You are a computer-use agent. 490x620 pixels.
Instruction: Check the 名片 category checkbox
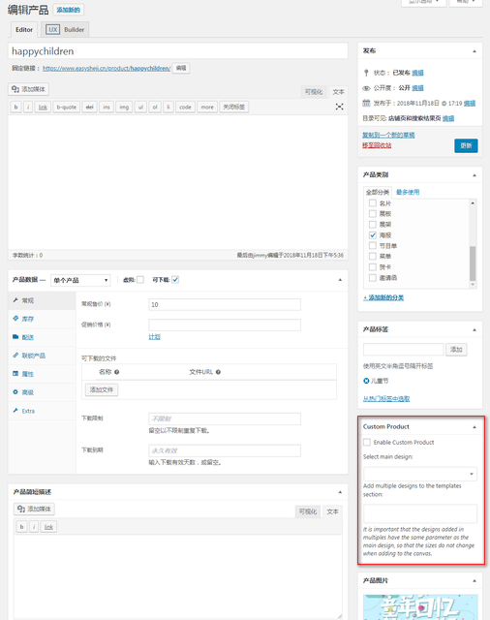tap(372, 203)
